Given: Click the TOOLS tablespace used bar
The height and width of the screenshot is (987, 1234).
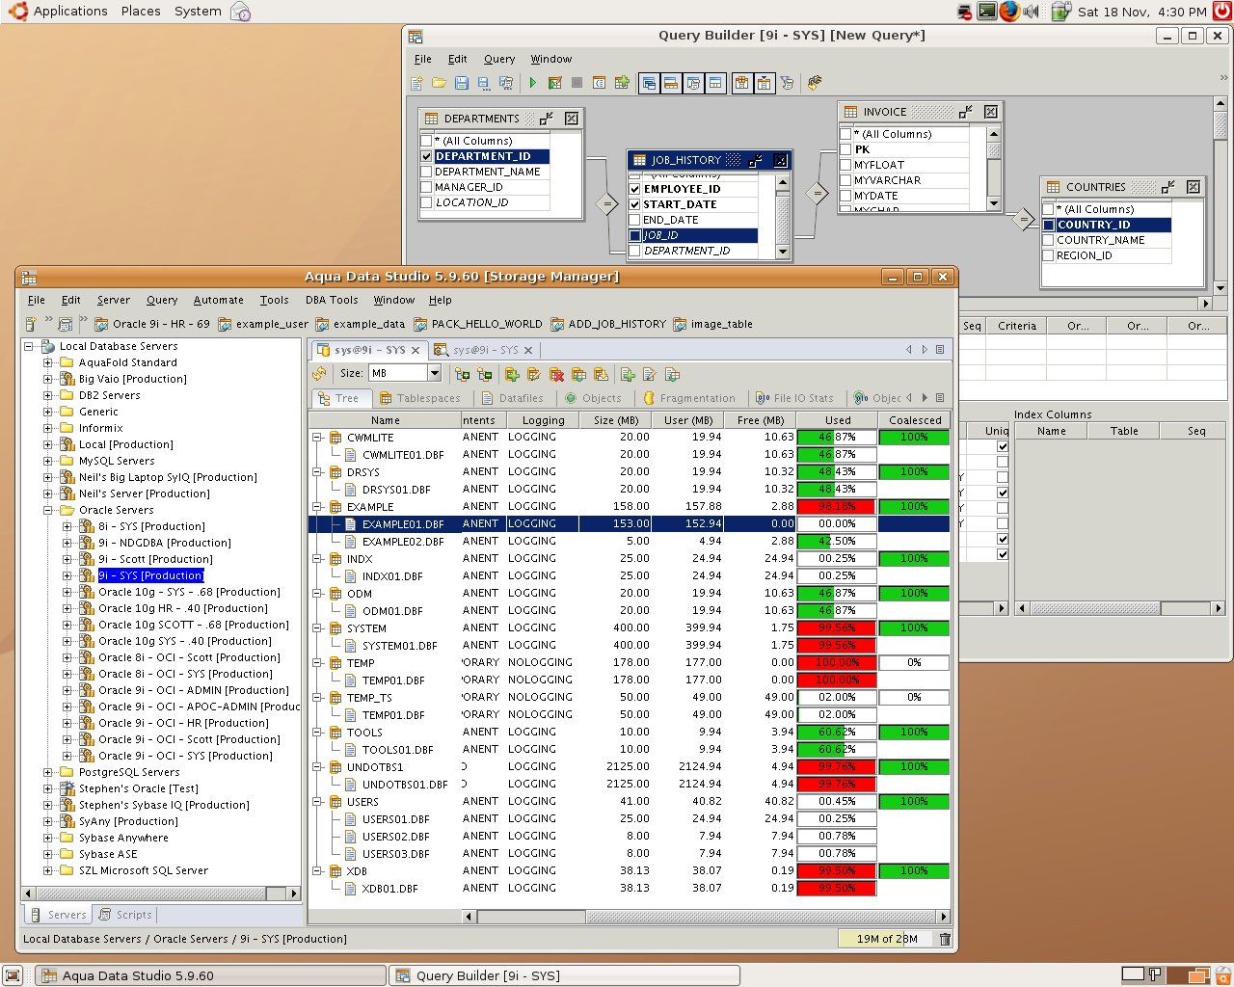Looking at the screenshot, I should (x=837, y=733).
